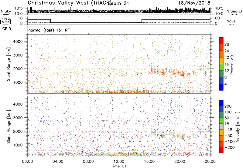Click the '28' tick on the power scale
Viewport: 243px width, 168px height.
click(x=227, y=44)
